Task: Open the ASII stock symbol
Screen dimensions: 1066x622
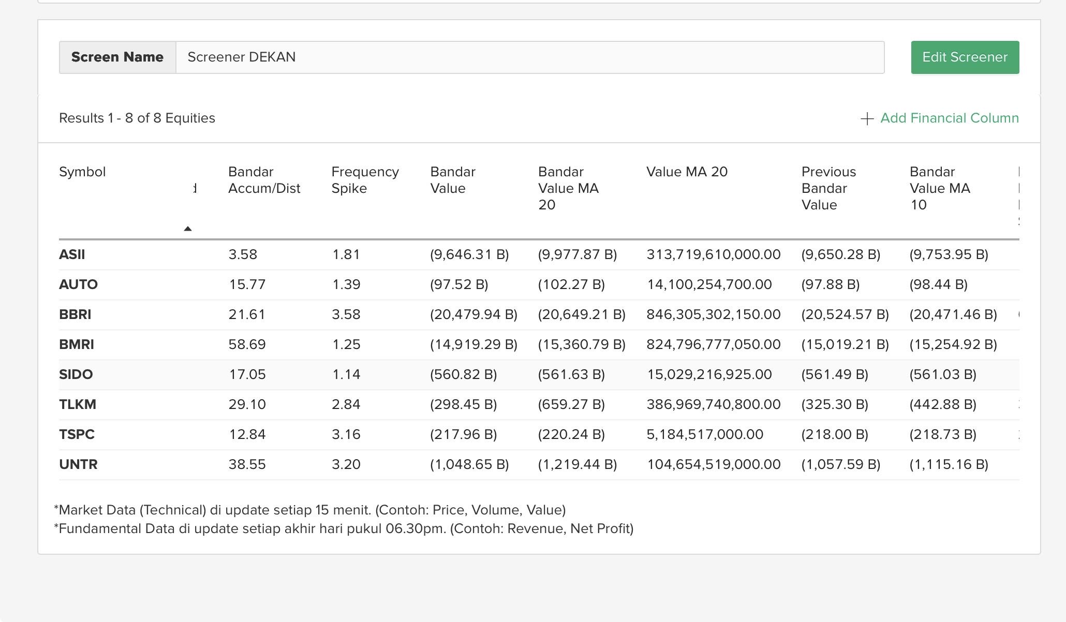Action: pos(72,255)
